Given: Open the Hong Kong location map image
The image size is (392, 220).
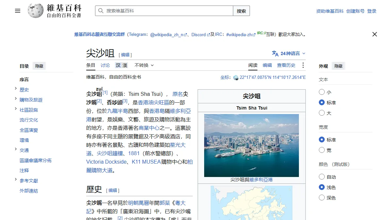Looking at the screenshot, I should 252,203.
